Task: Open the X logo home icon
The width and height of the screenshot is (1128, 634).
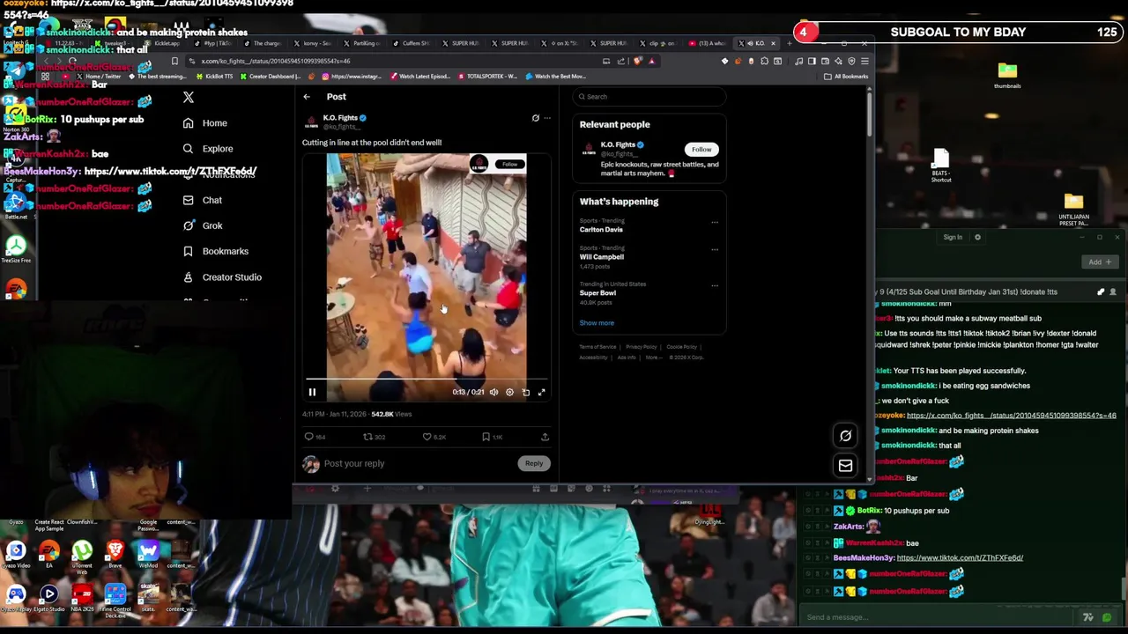Action: (188, 97)
